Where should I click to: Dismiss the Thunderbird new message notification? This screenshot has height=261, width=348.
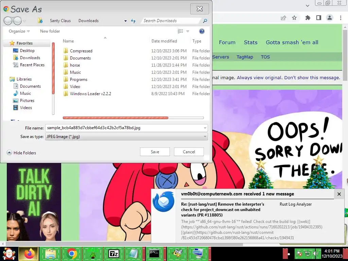coord(339,194)
